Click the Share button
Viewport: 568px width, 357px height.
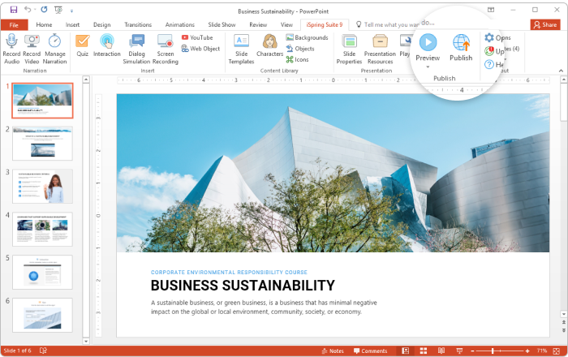tap(545, 24)
